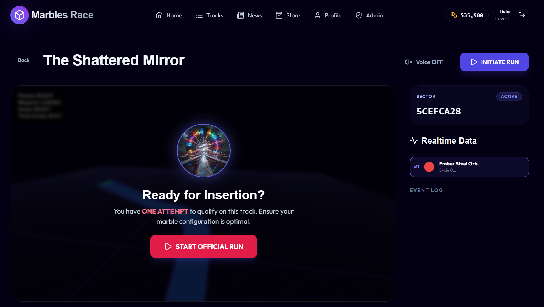
Task: Click the Home house icon
Action: coord(159,15)
